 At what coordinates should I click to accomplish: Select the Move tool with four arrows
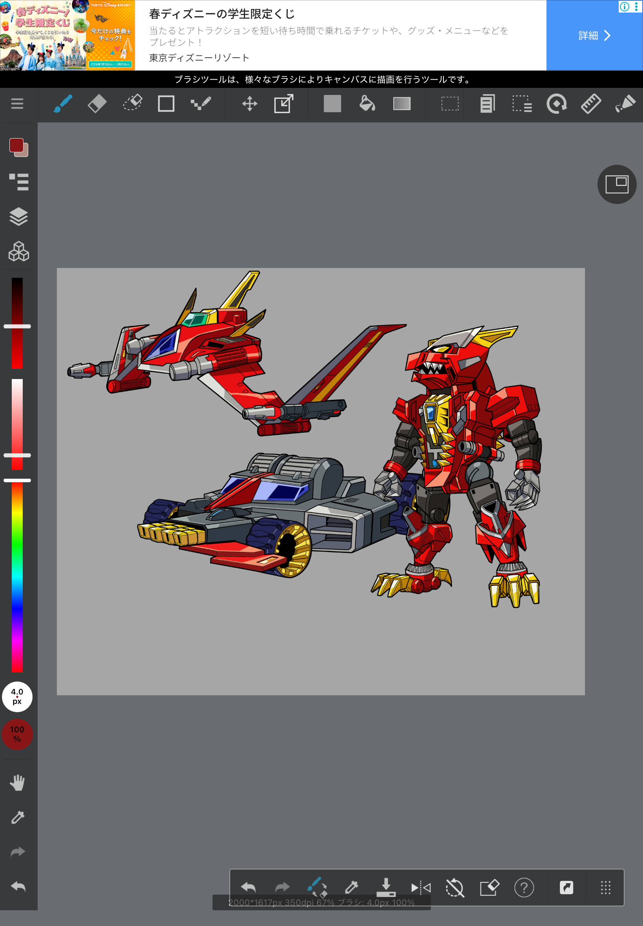pyautogui.click(x=249, y=104)
